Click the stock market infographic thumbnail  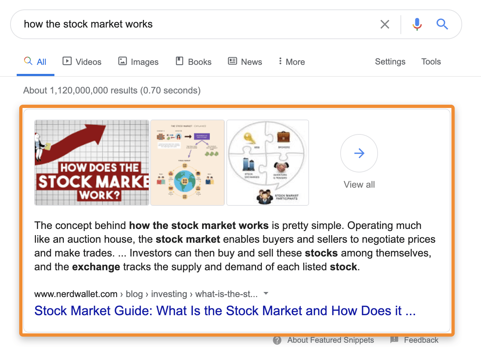click(x=188, y=162)
